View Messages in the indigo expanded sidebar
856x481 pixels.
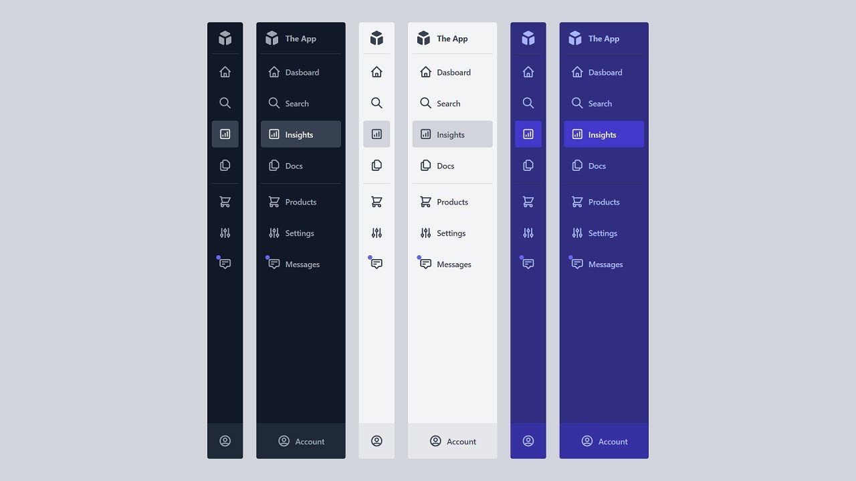[x=604, y=264]
